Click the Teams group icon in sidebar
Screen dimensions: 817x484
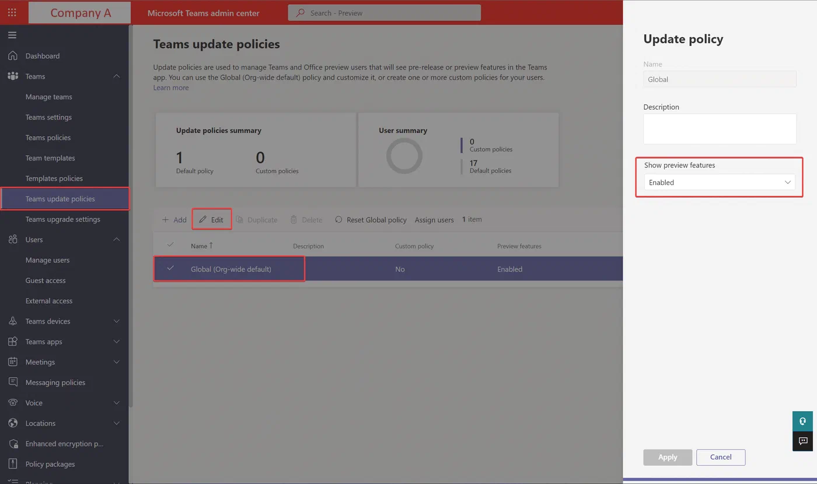pyautogui.click(x=12, y=76)
